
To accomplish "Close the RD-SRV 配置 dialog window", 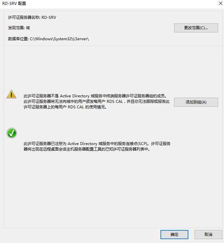I will tap(221, 3).
